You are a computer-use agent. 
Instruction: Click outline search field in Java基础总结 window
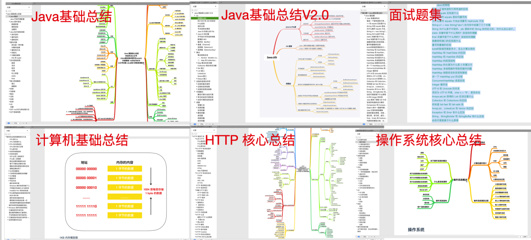(x=19, y=11)
